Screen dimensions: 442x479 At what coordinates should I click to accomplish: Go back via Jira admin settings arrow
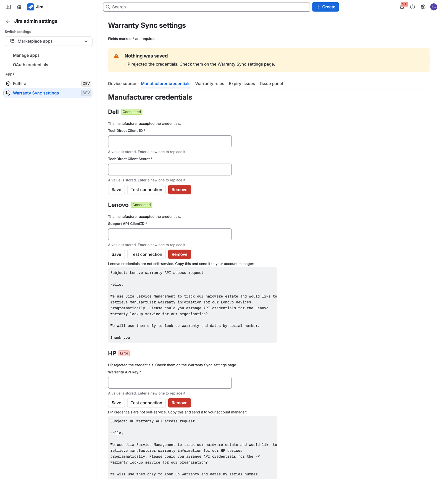coord(8,21)
